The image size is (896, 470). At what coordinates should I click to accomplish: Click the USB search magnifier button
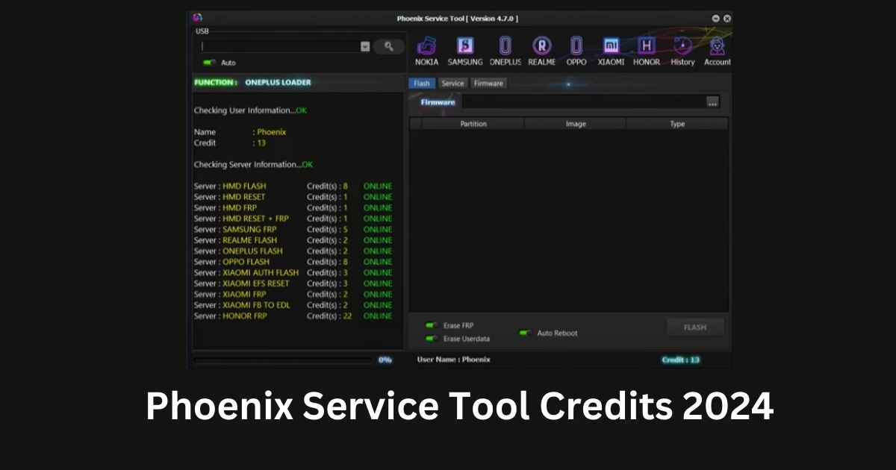click(389, 46)
